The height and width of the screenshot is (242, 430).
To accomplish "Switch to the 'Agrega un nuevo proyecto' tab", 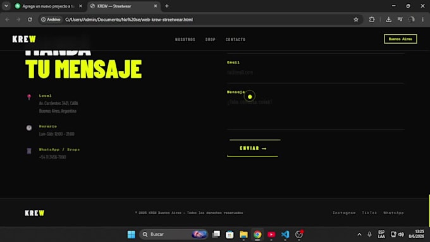I will tap(48, 6).
